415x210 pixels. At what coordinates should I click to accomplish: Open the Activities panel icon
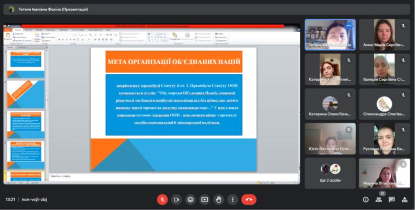click(405, 200)
